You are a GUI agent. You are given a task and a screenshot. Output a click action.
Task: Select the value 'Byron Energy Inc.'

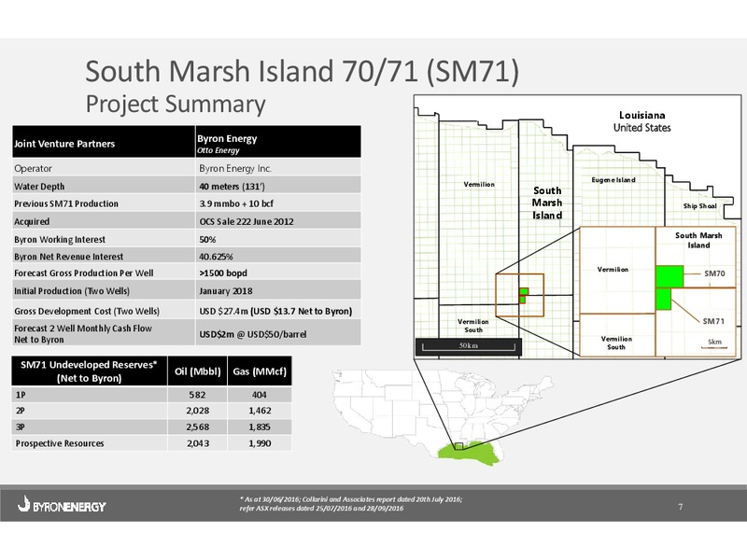tap(235, 169)
